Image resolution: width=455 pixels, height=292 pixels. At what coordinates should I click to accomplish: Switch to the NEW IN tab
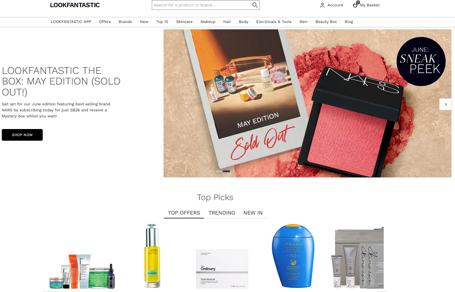point(253,213)
